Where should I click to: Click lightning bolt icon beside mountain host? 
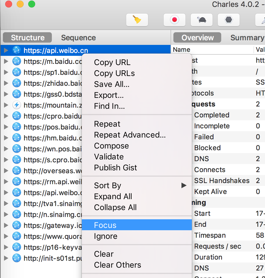coord(17,105)
